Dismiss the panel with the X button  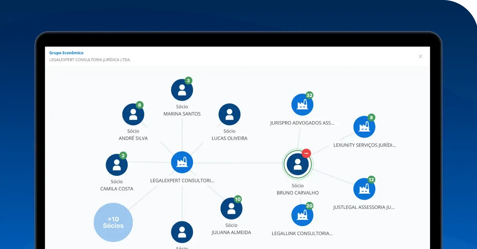point(420,56)
